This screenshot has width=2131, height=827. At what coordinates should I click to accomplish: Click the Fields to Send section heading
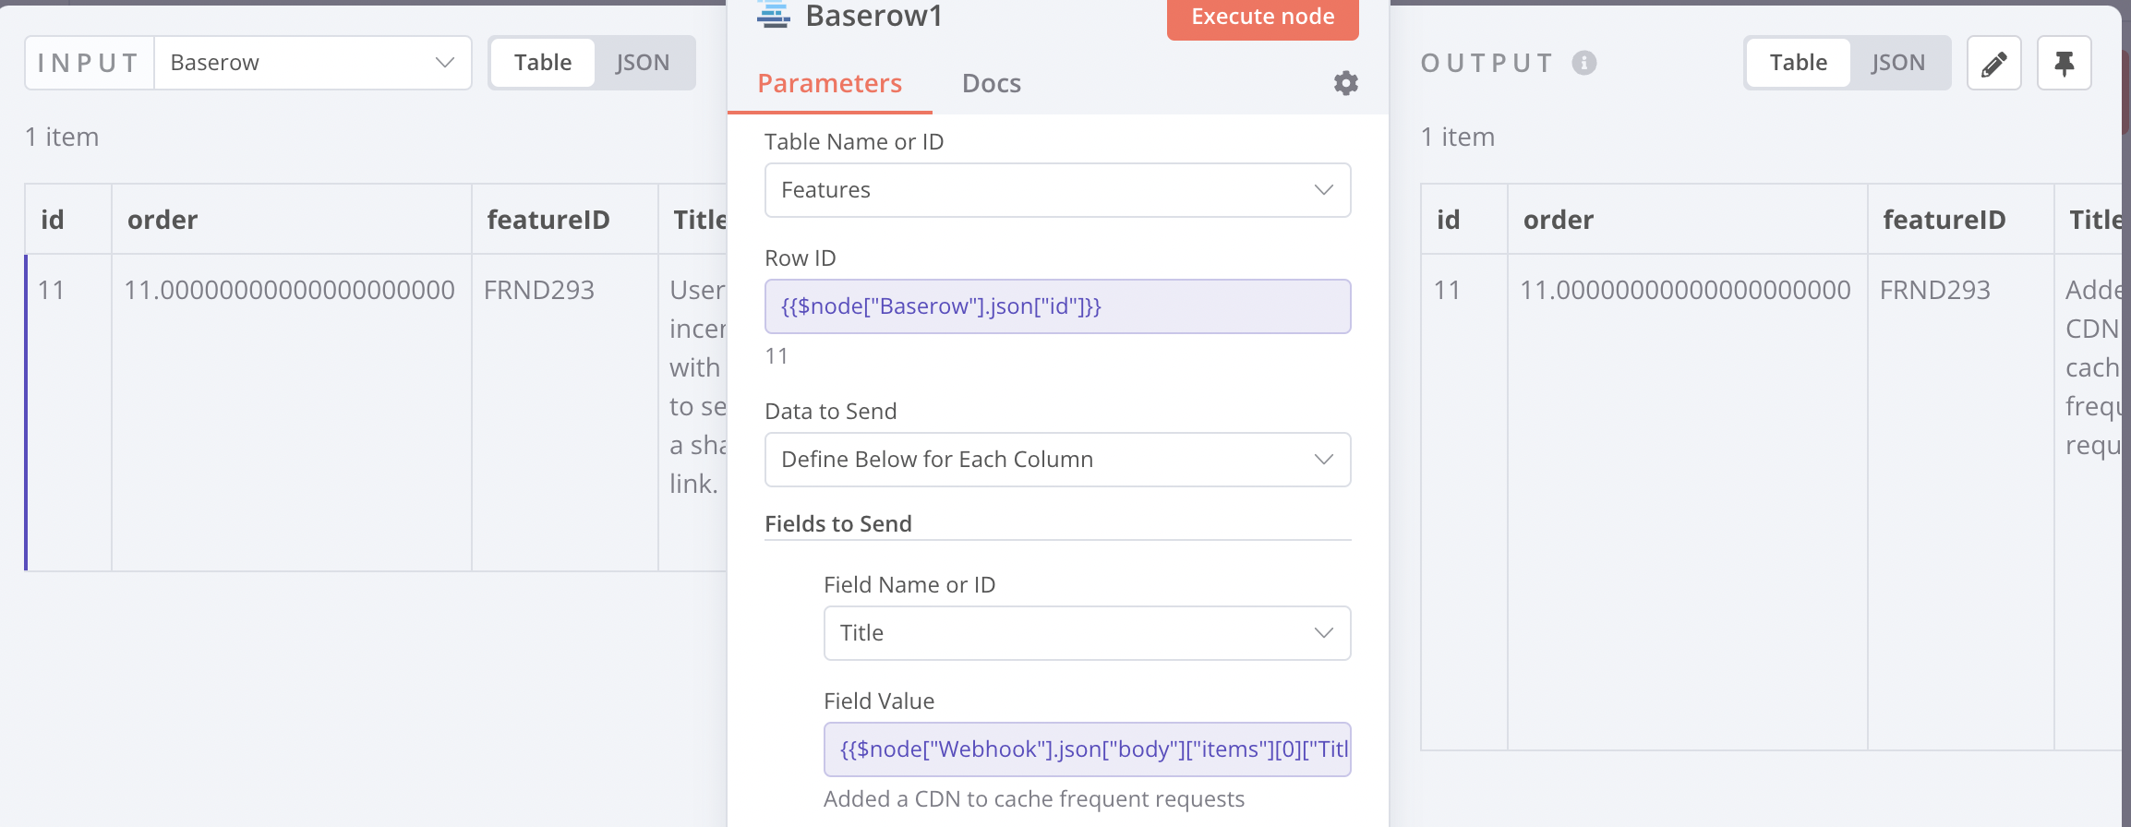[x=838, y=523]
